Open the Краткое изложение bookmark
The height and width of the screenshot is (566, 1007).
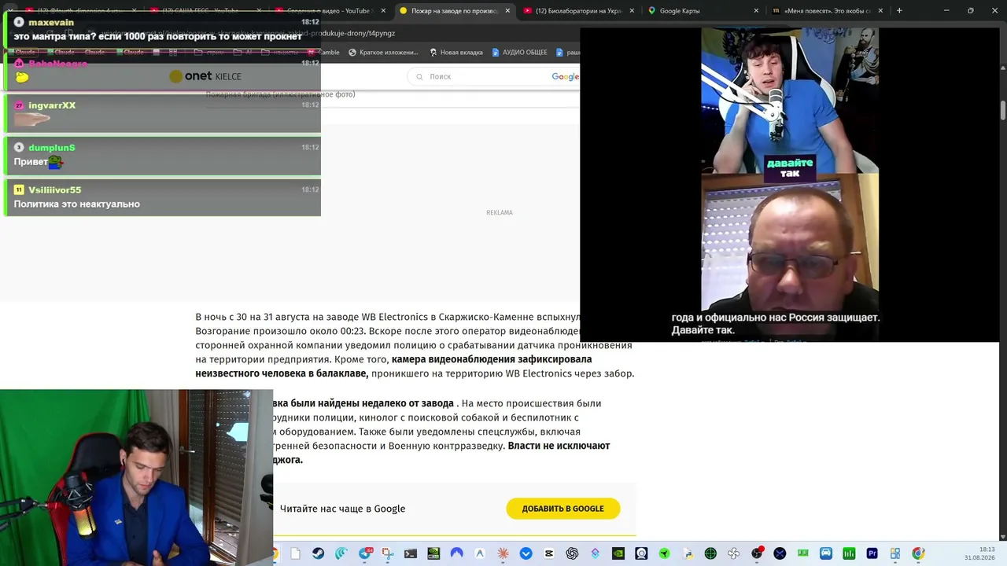(x=382, y=53)
